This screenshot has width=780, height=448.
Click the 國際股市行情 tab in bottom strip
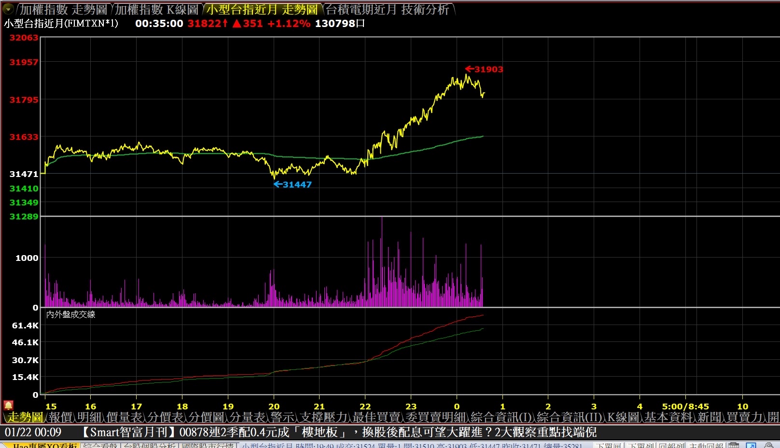click(x=208, y=445)
